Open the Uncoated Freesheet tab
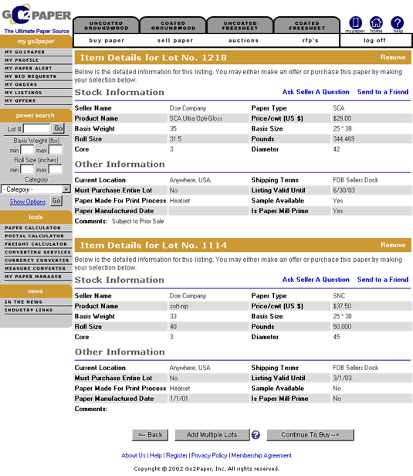The height and width of the screenshot is (476, 413). (240, 25)
